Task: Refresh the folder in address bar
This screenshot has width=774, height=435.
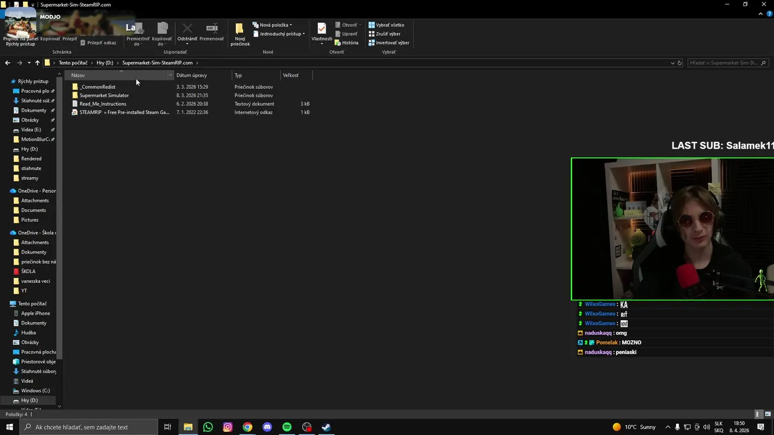Action: click(680, 63)
